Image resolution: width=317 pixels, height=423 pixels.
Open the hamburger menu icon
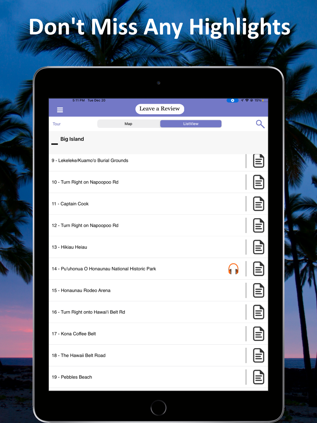(60, 110)
